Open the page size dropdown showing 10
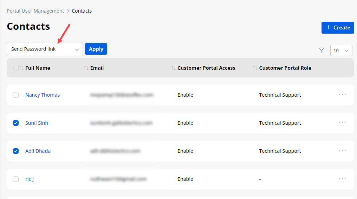The width and height of the screenshot is (357, 199). tap(341, 50)
